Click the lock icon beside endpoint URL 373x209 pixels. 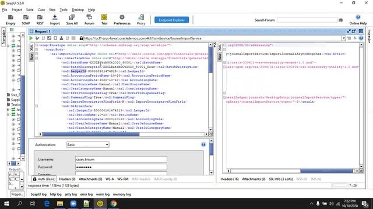[81, 38]
